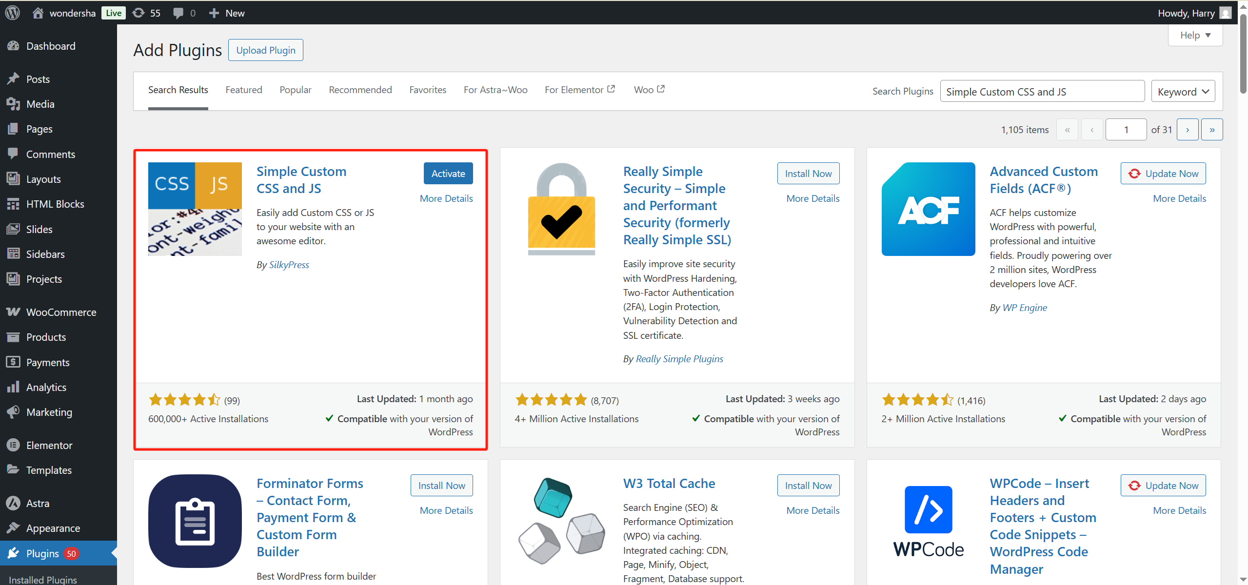Open Analytics from the sidebar

pos(46,387)
